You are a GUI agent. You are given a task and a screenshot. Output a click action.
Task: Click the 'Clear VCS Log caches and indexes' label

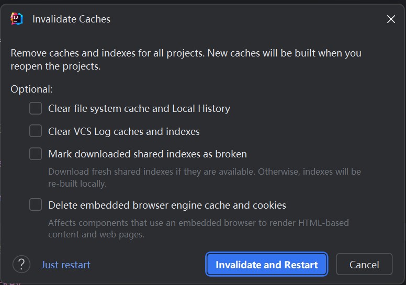124,131
